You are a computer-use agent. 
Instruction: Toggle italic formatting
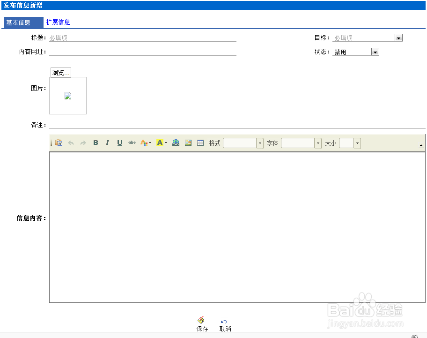click(108, 143)
